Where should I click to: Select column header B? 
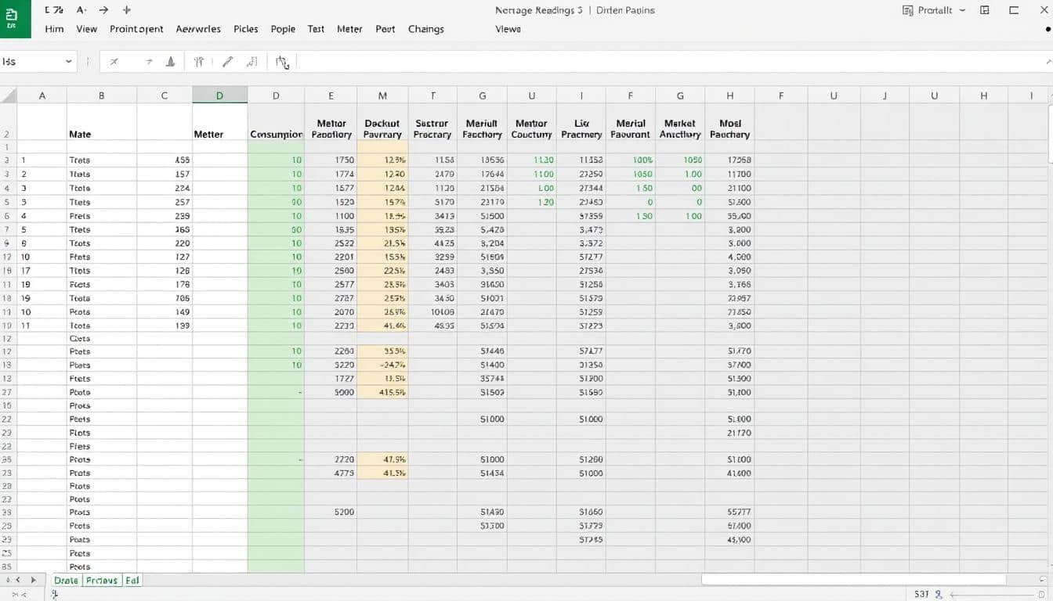[x=102, y=95]
